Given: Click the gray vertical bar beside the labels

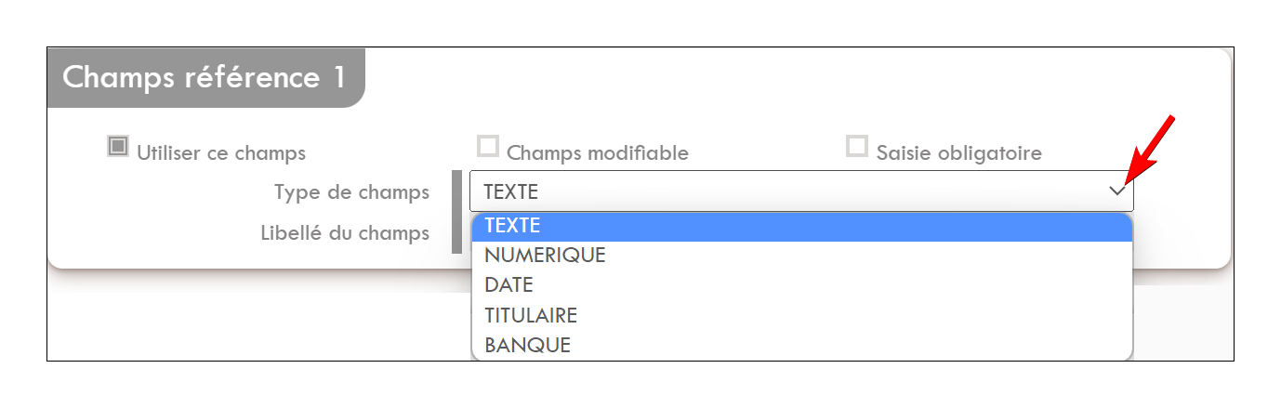Looking at the screenshot, I should (456, 212).
